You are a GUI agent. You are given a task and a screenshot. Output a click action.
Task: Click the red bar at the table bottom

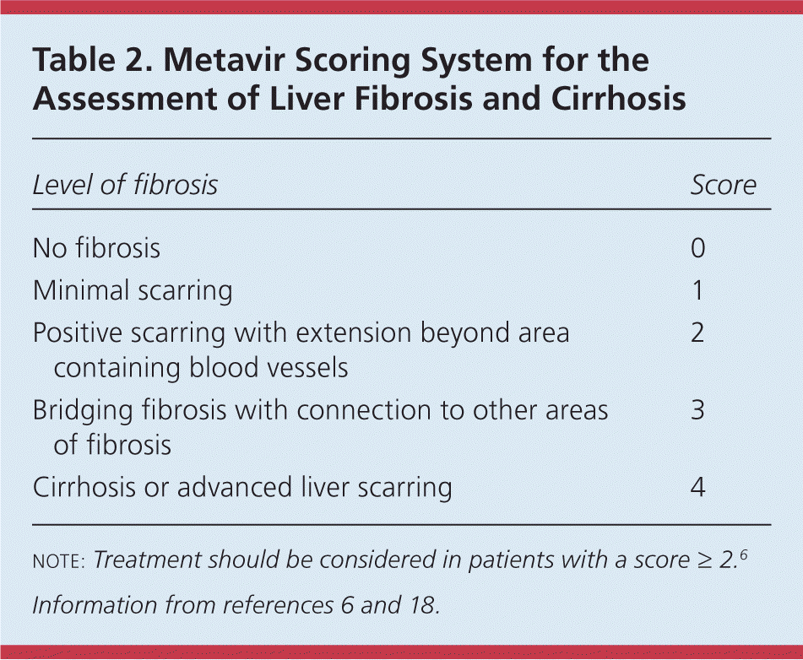pyautogui.click(x=401, y=652)
